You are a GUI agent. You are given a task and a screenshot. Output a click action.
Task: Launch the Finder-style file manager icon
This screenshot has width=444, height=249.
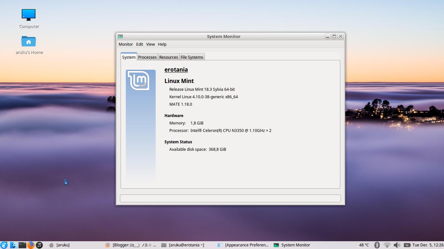point(13,245)
